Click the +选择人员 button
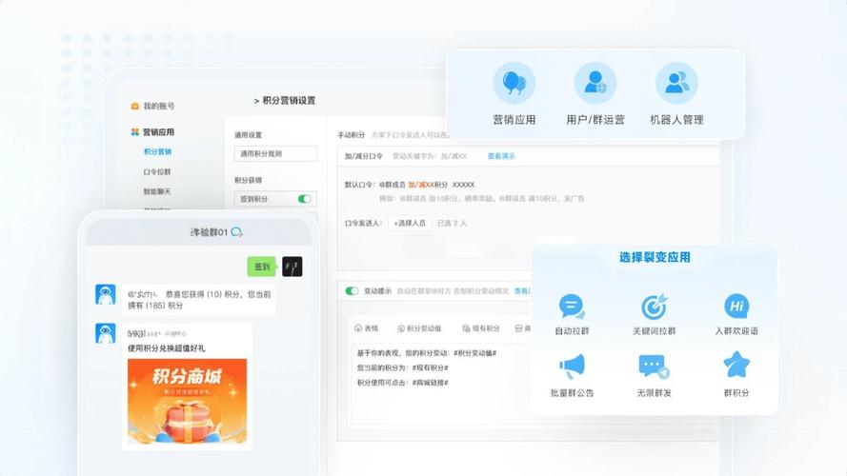 click(410, 223)
